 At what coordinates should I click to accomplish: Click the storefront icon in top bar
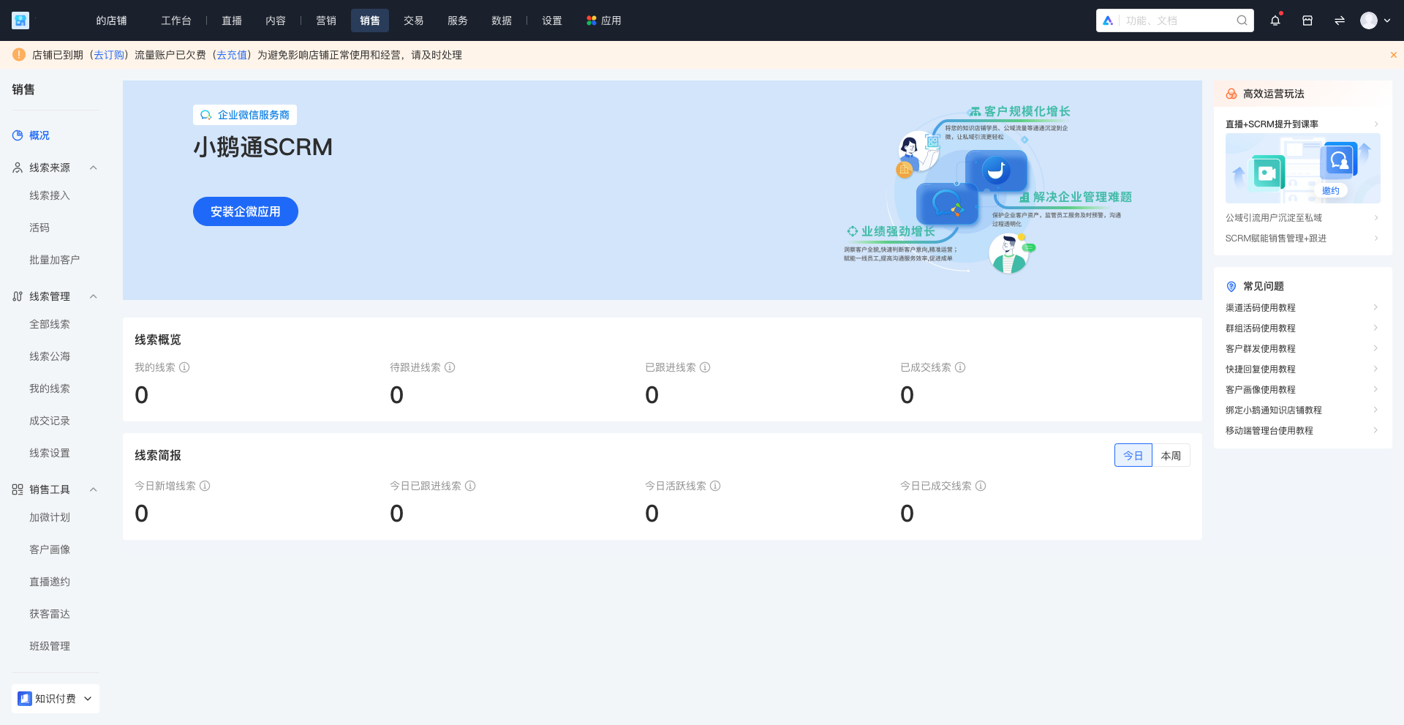coord(1307,20)
